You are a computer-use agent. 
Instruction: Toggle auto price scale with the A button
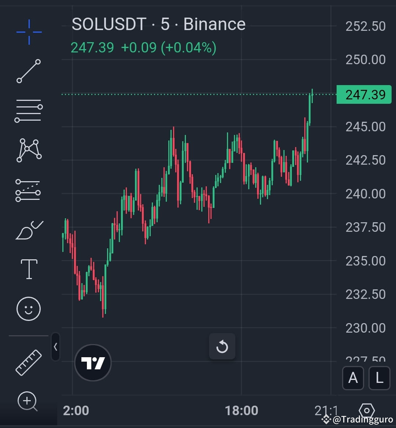tap(353, 378)
